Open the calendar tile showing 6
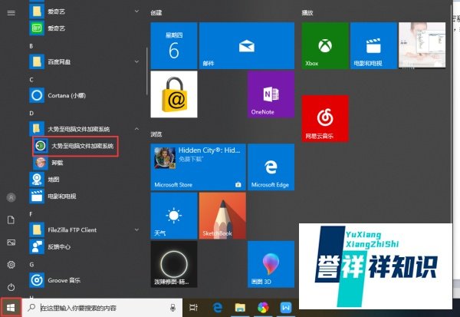The image size is (460, 317). tap(174, 45)
